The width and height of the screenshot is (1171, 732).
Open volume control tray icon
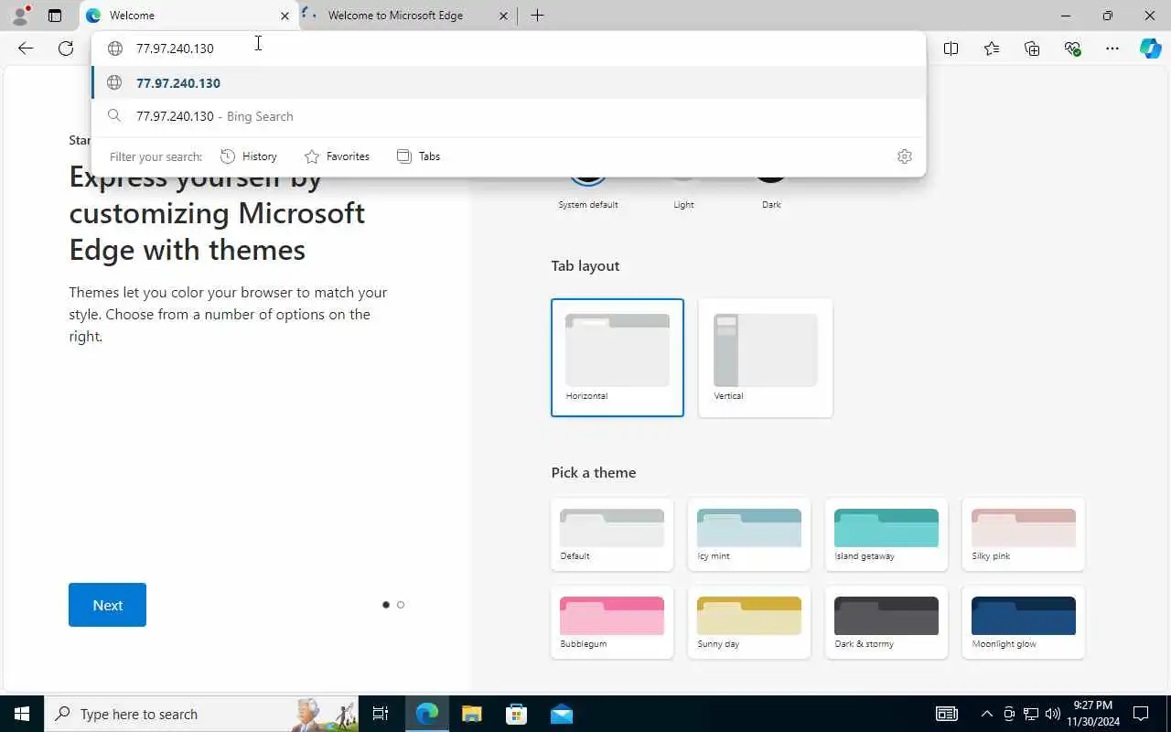(1052, 714)
